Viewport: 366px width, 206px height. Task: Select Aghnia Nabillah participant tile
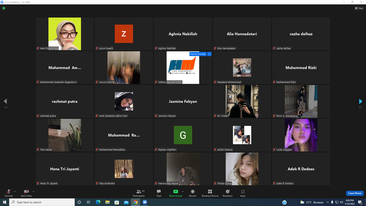pyautogui.click(x=183, y=34)
